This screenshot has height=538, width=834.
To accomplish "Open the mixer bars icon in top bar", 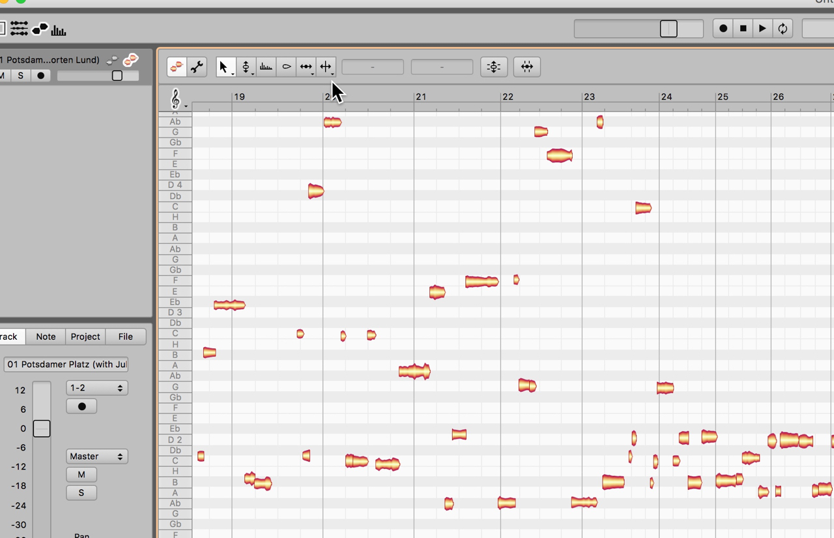I will point(59,30).
